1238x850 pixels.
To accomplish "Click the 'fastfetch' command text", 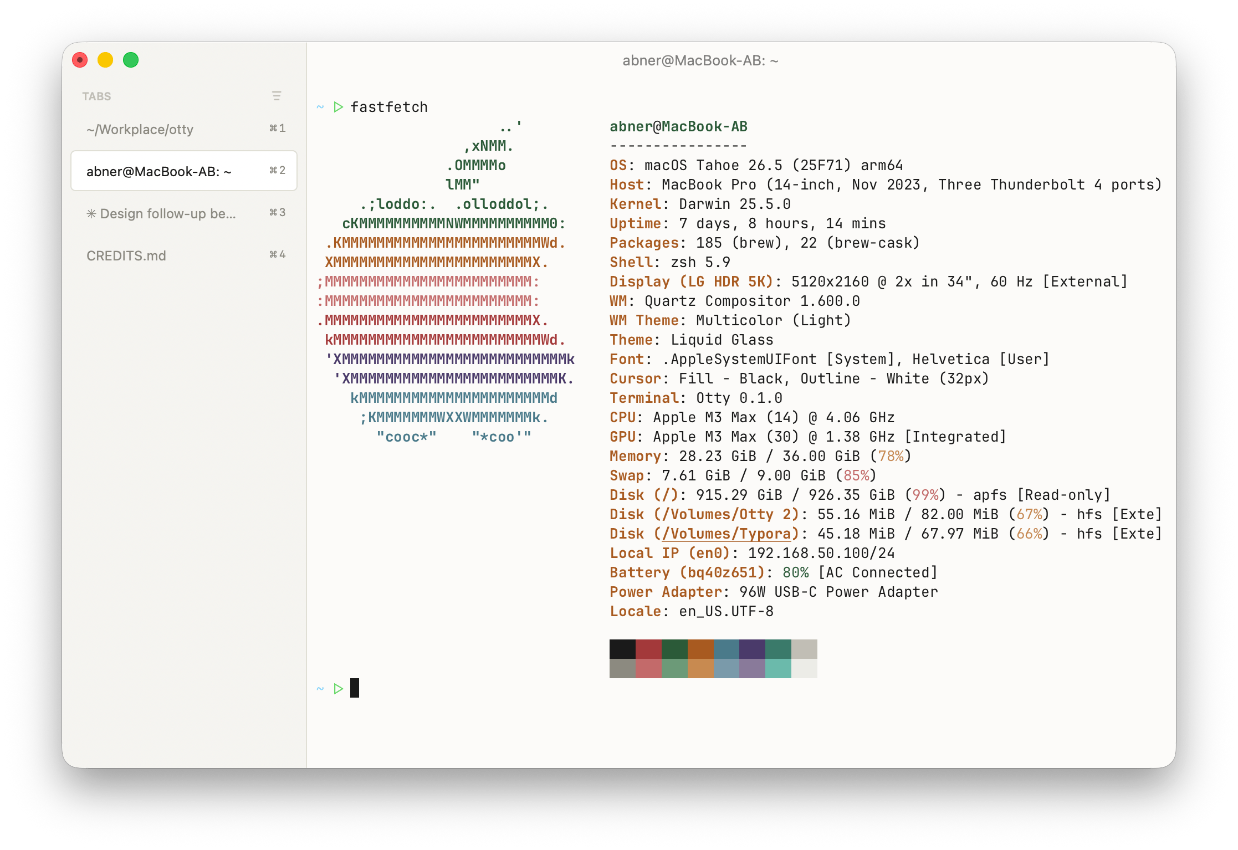I will [x=389, y=107].
